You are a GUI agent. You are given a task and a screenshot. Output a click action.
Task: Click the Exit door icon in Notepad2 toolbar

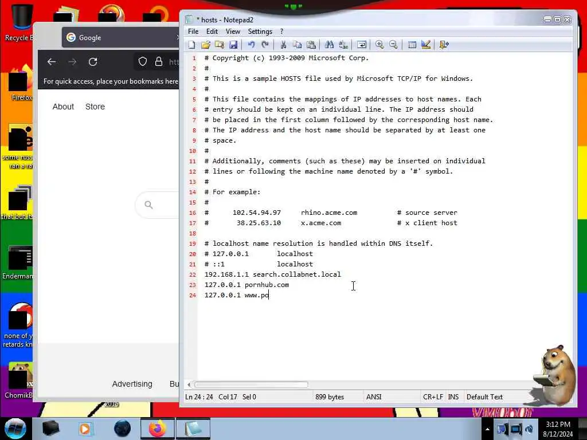[x=444, y=45]
